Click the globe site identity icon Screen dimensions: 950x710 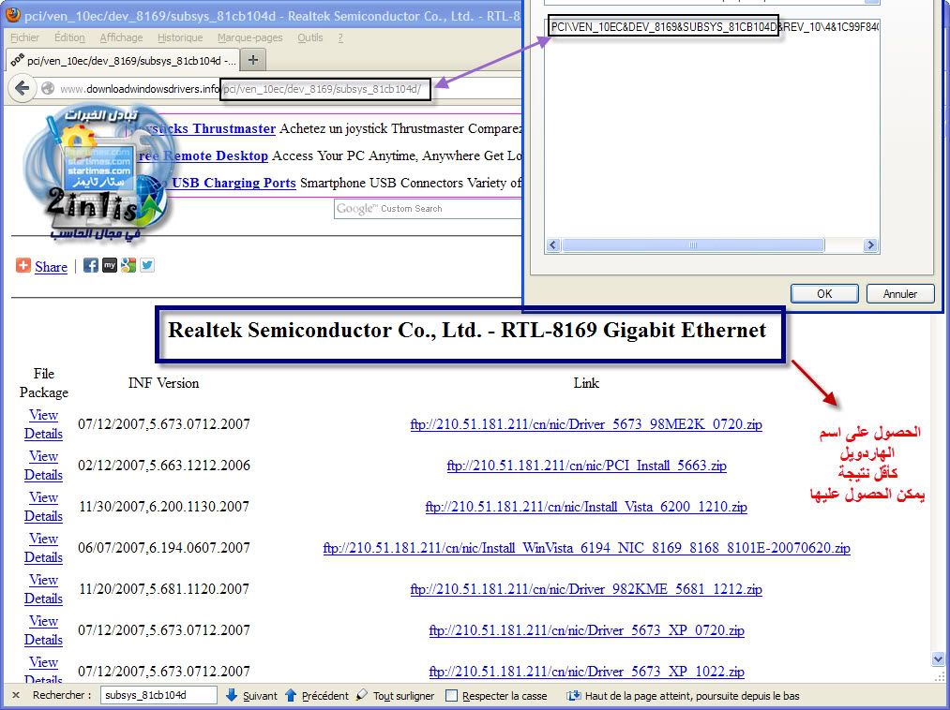pyautogui.click(x=47, y=88)
